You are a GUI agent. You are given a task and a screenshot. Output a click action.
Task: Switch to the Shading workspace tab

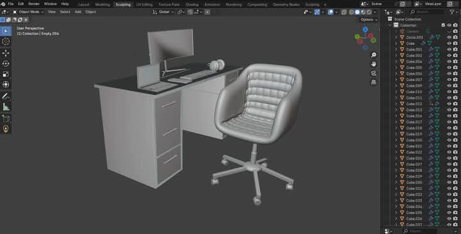pyautogui.click(x=192, y=4)
